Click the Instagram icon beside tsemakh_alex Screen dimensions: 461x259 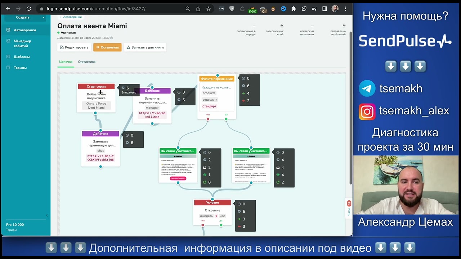click(x=367, y=112)
